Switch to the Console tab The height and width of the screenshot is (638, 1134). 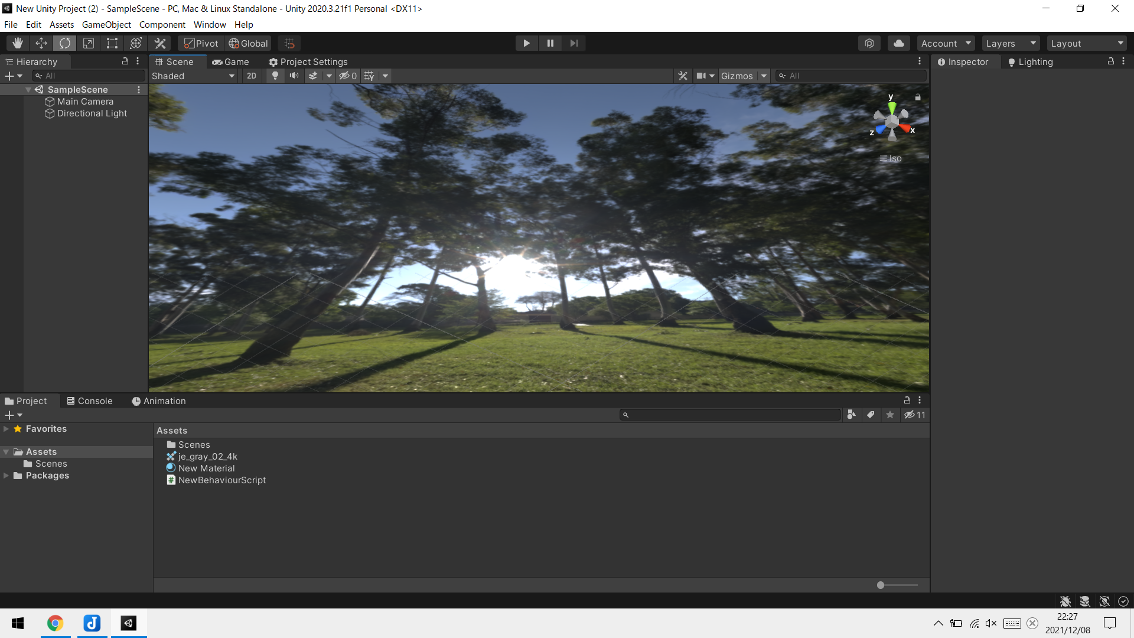(x=90, y=401)
